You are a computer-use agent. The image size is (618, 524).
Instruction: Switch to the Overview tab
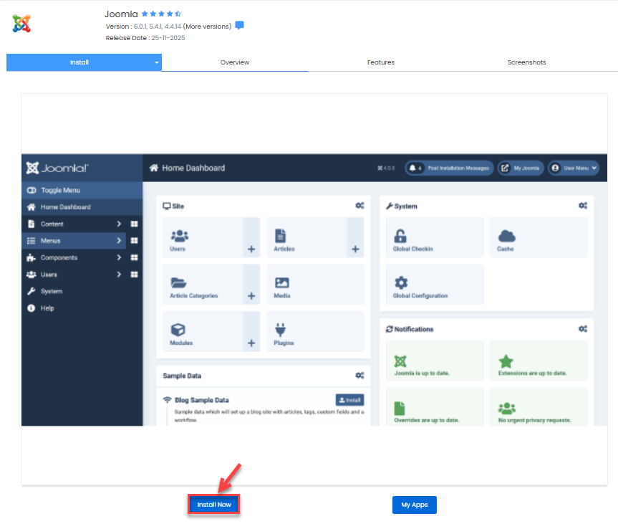[234, 62]
